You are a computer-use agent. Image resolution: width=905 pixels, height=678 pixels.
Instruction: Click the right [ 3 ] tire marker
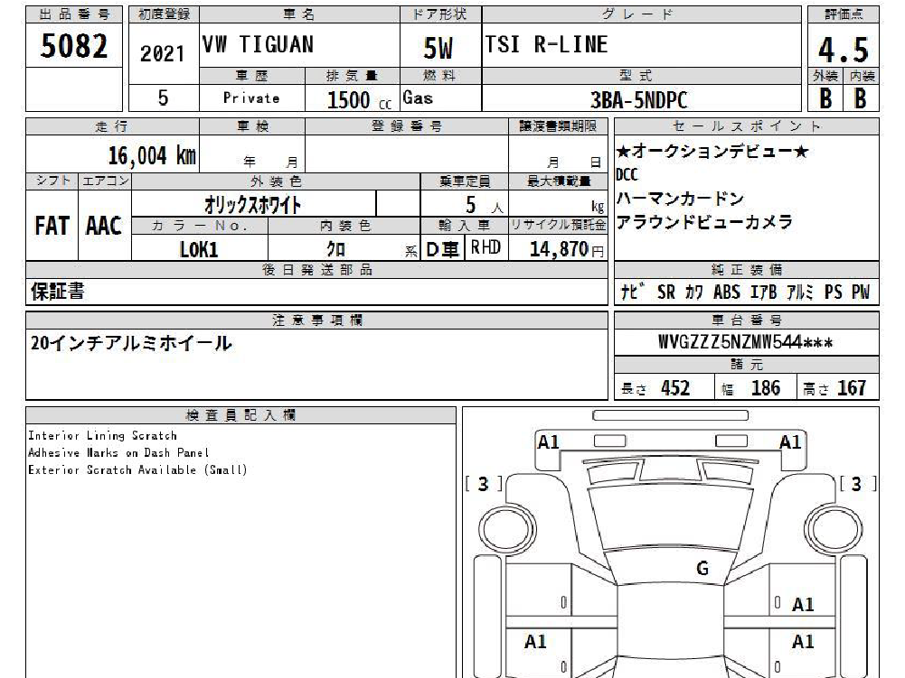(x=857, y=484)
